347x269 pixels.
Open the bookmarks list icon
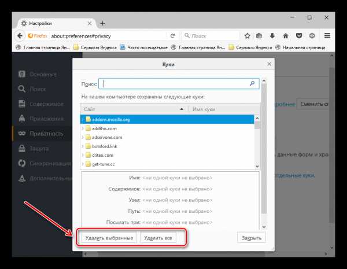(260, 36)
